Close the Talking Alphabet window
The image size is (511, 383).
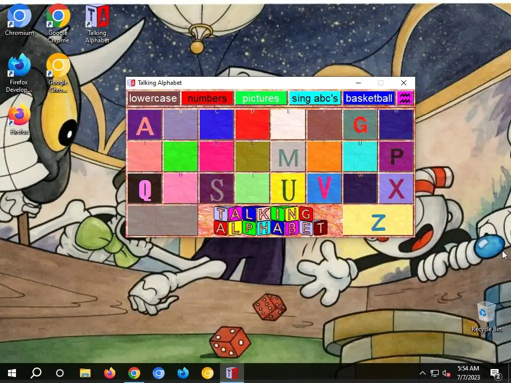click(403, 83)
